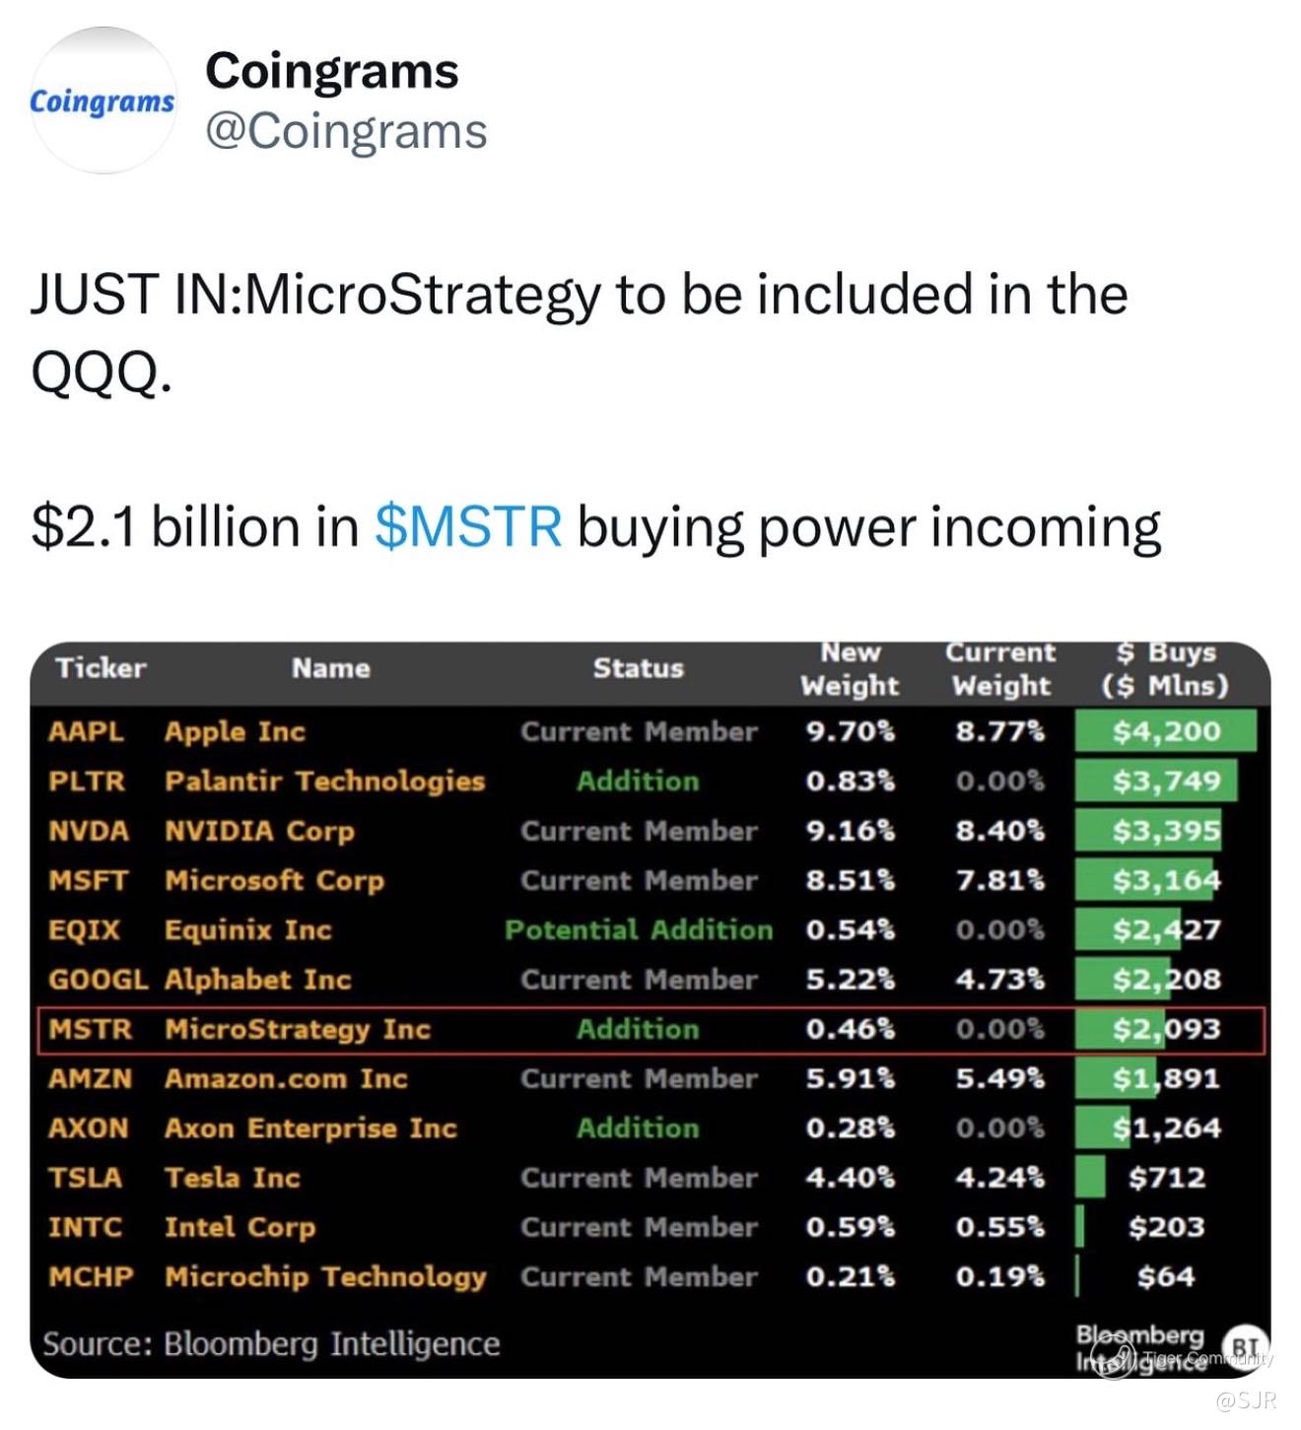The image size is (1301, 1430).
Task: Click the Coingrams profile avatar
Action: (103, 101)
